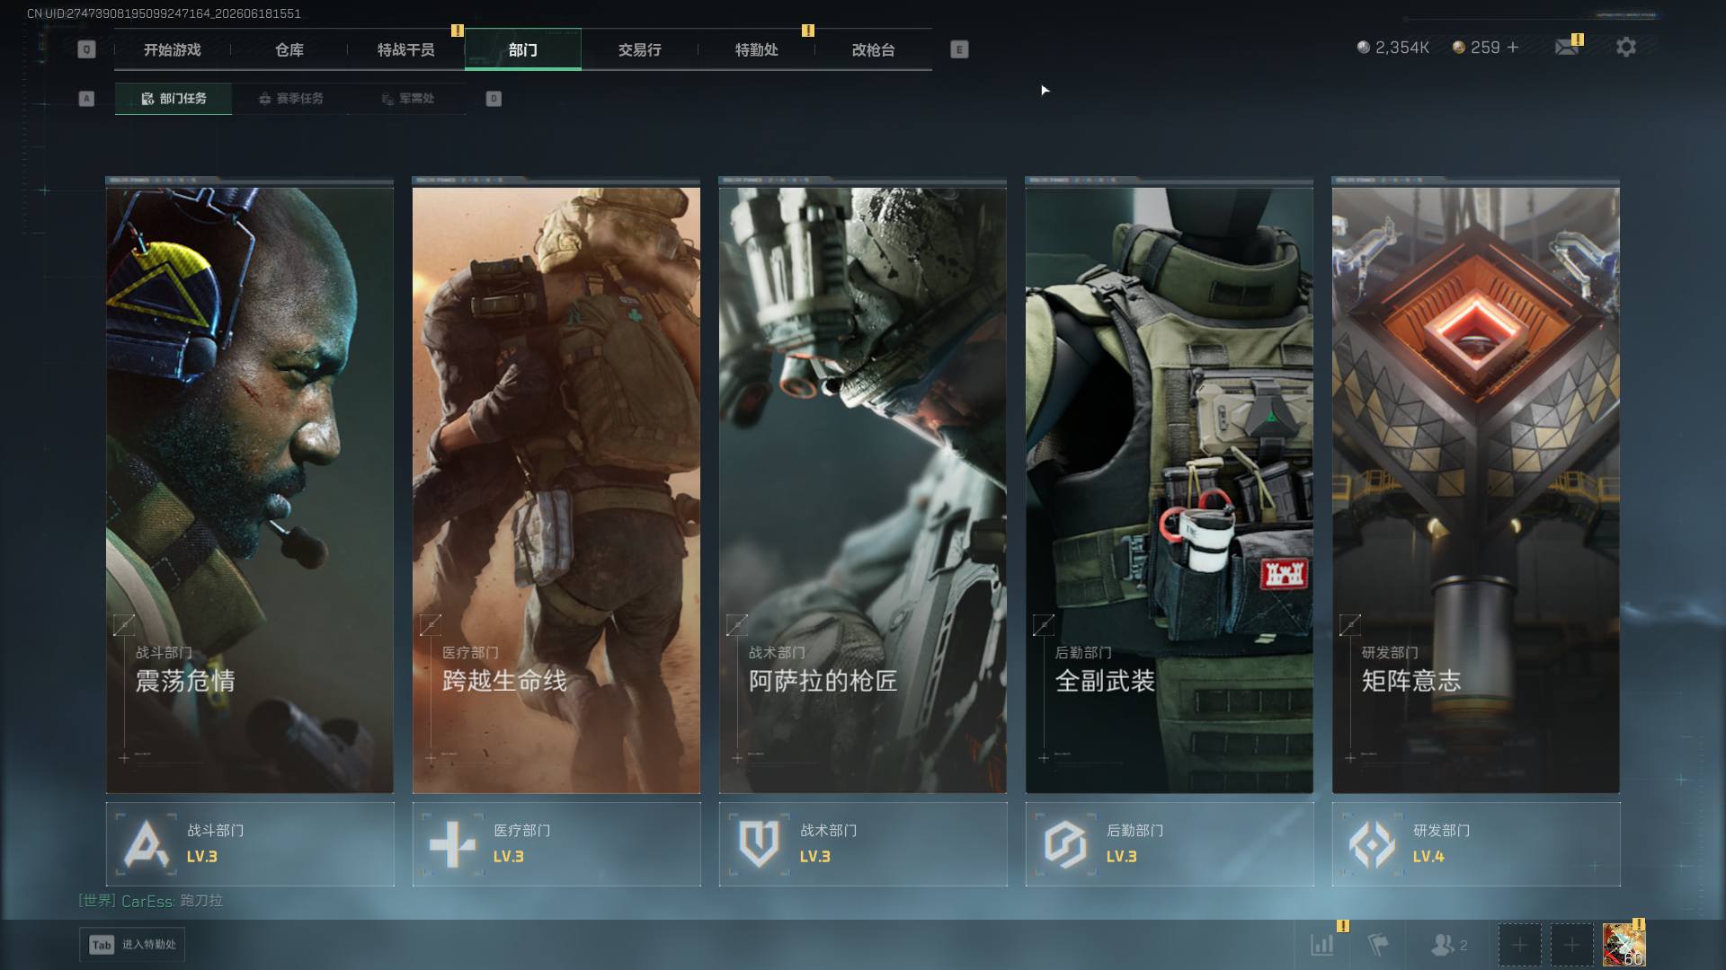
Task: Click the logistics department hexagon logo
Action: (1065, 844)
